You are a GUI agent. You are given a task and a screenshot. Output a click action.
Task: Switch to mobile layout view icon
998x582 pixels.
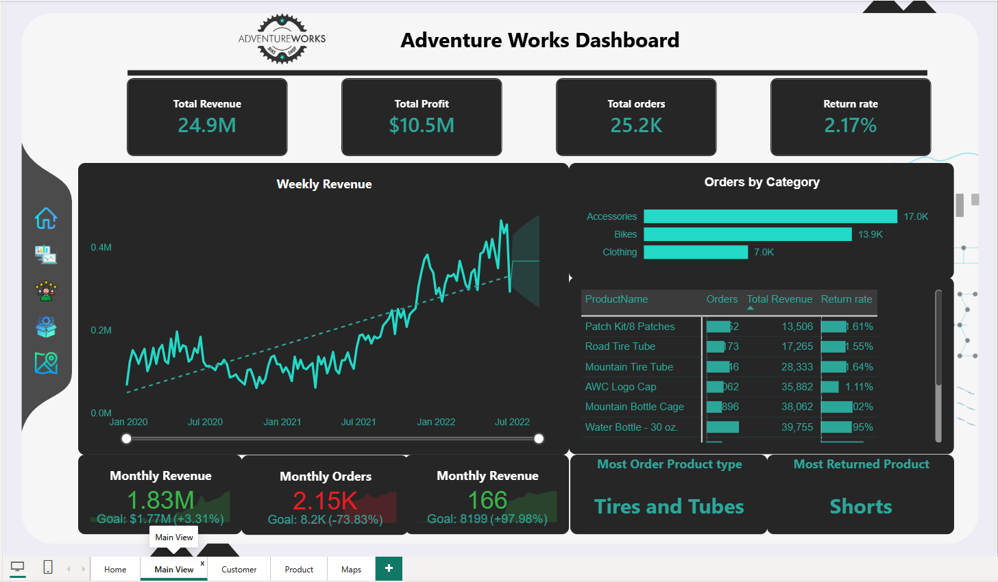(48, 567)
